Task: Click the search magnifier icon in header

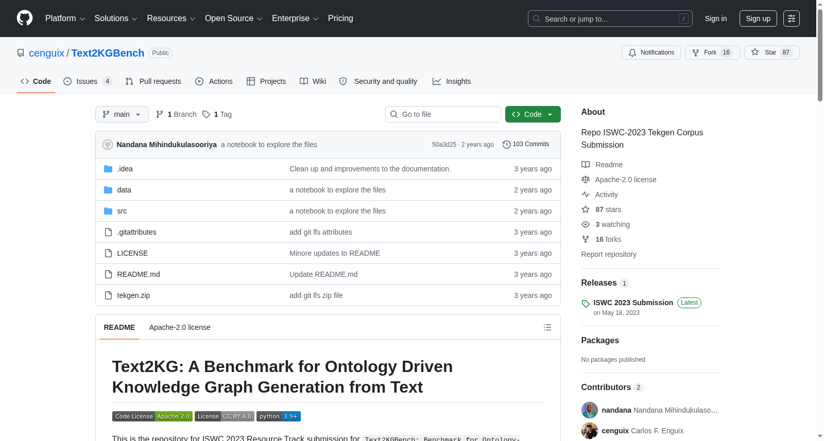Action: [537, 19]
